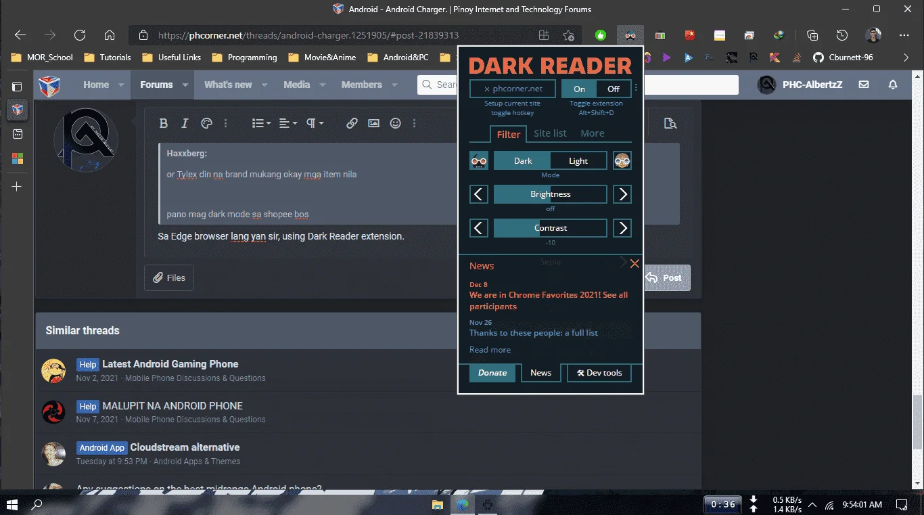Screen dimensions: 924x515
Task: Switch to Dark Reader Site list tab
Action: (x=550, y=134)
